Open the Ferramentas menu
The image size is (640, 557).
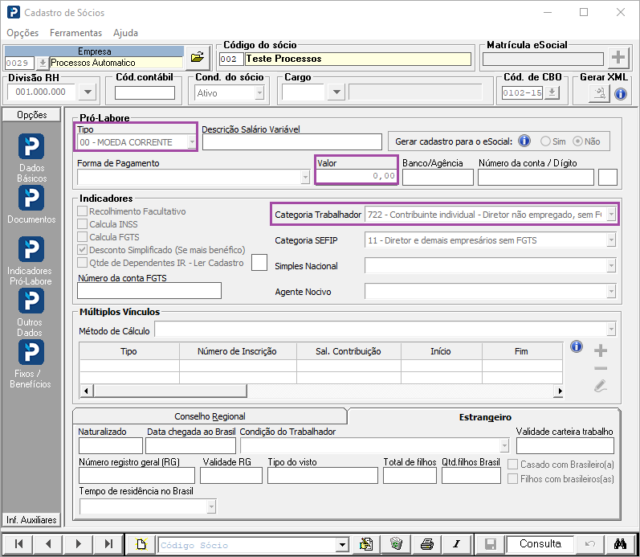pyautogui.click(x=75, y=33)
